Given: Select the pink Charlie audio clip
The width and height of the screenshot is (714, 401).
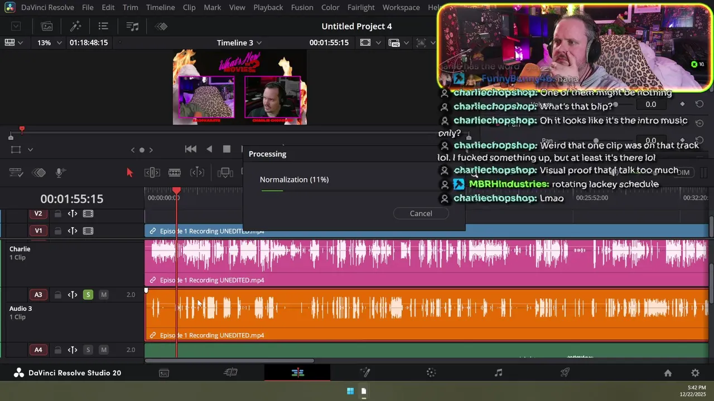Looking at the screenshot, I should coord(427,263).
